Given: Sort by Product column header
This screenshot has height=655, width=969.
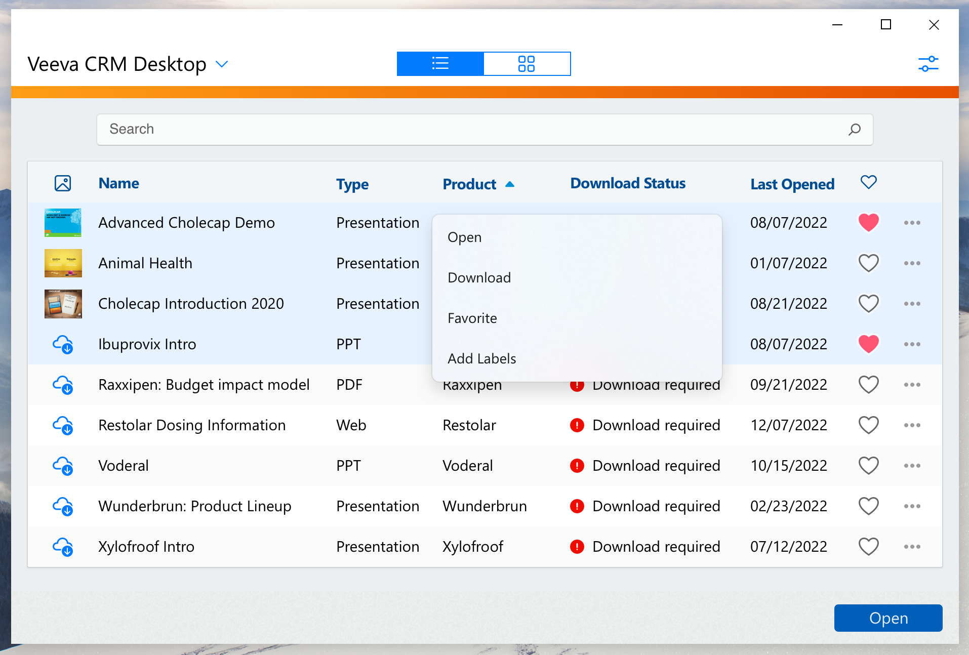Looking at the screenshot, I should tap(469, 184).
